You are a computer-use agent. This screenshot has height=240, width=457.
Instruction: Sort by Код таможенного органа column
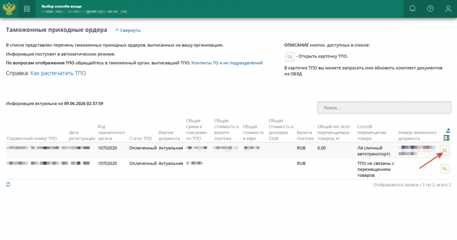pos(111,132)
